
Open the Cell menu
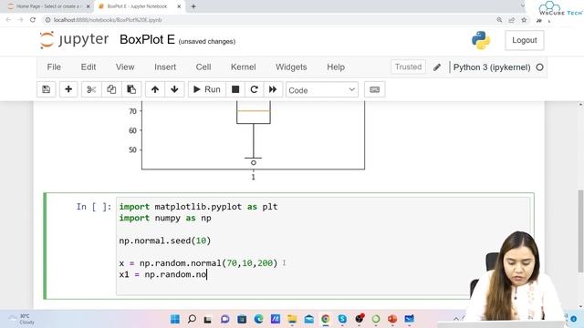(203, 67)
